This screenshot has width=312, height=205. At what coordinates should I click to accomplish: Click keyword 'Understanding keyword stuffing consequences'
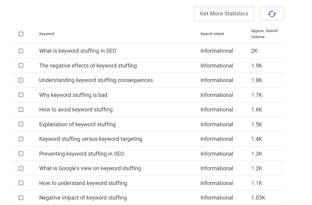pyautogui.click(x=96, y=80)
